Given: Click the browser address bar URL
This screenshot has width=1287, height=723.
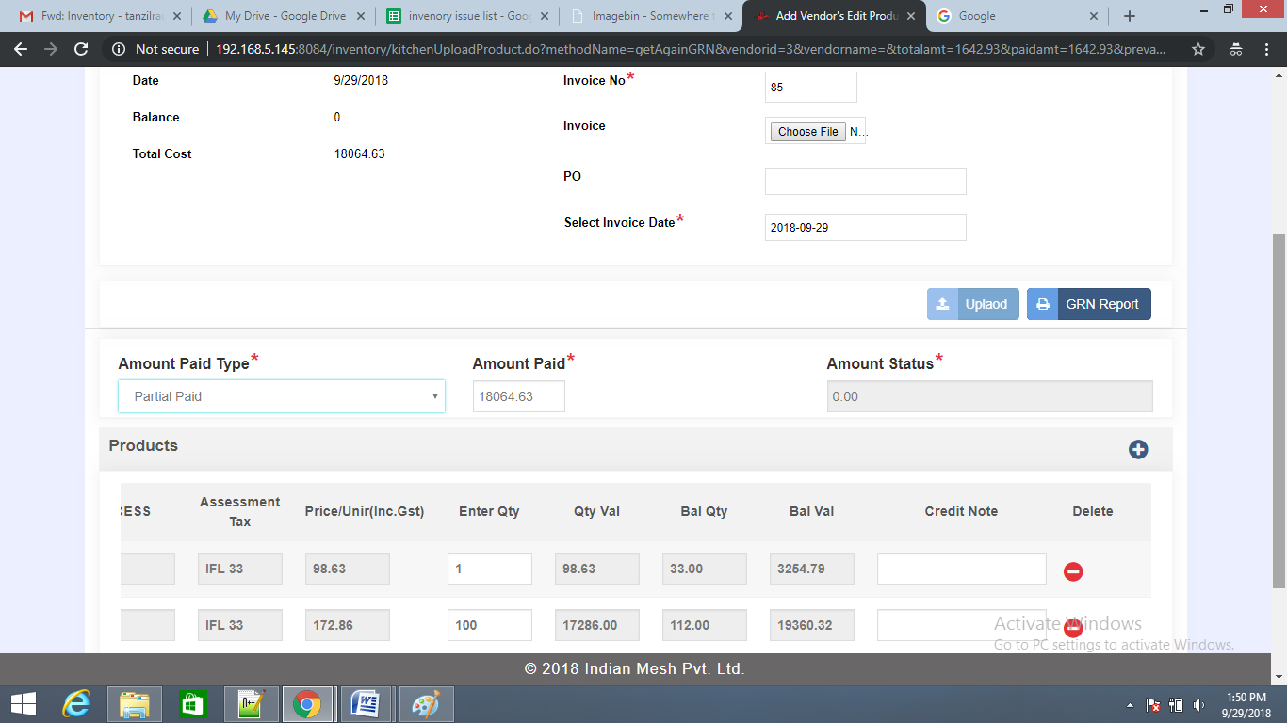Looking at the screenshot, I should [x=692, y=49].
